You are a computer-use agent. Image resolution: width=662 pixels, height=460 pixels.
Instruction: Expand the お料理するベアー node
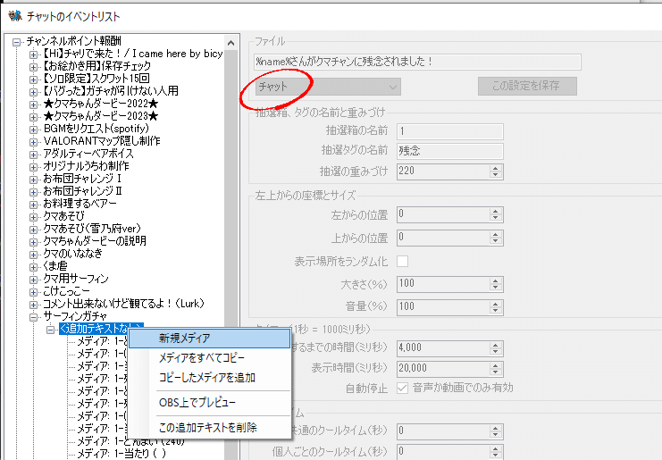[x=33, y=205]
